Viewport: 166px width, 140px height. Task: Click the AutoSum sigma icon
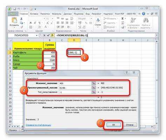click(123, 19)
